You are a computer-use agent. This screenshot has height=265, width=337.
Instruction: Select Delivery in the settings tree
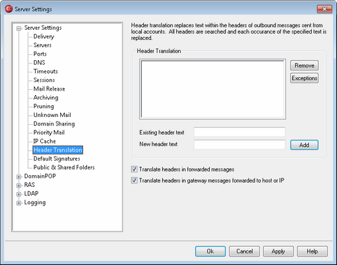click(43, 36)
